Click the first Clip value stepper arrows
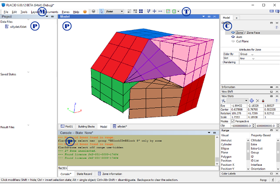 (x=253, y=126)
